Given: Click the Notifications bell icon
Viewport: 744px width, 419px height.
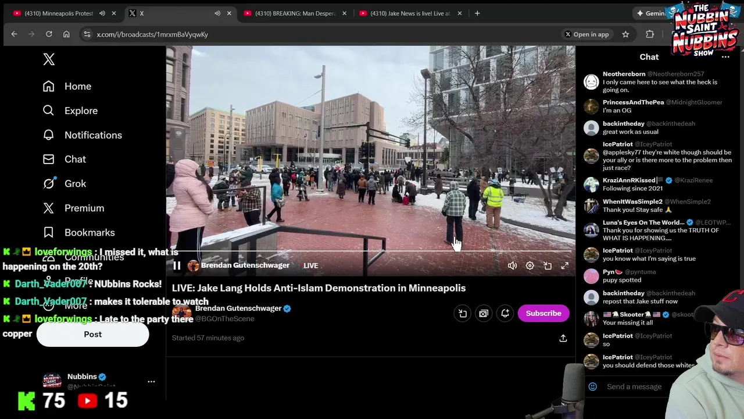Looking at the screenshot, I should point(48,135).
